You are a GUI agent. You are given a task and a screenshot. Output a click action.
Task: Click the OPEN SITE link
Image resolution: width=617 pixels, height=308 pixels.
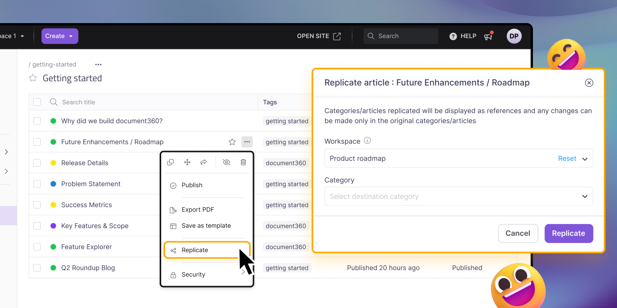tap(313, 36)
